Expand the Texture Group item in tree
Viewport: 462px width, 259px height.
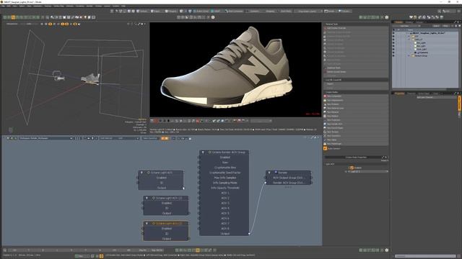click(x=409, y=55)
